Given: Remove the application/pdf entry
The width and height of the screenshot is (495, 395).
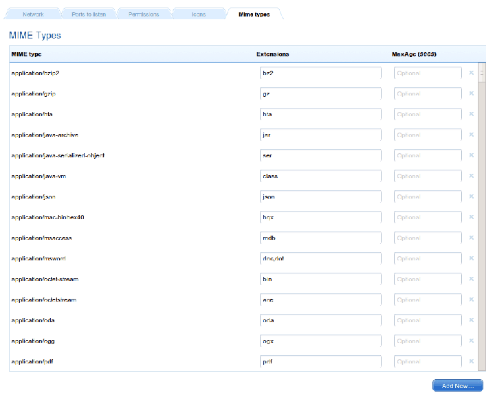Looking at the screenshot, I should coord(471,361).
